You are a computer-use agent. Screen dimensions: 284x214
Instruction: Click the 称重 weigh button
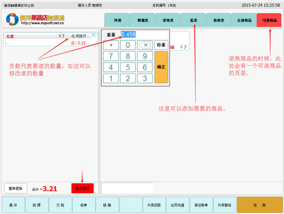tap(161, 45)
